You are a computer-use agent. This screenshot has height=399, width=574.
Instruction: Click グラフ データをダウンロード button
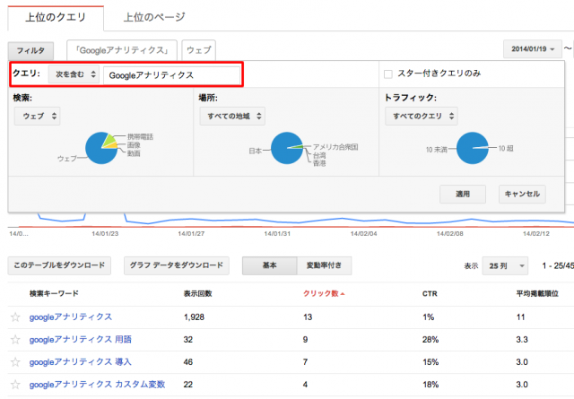(177, 265)
